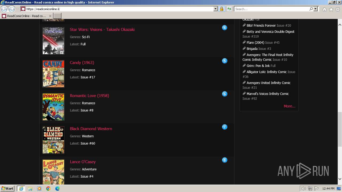Open Grim: Pen & Ink Full

coord(261,66)
